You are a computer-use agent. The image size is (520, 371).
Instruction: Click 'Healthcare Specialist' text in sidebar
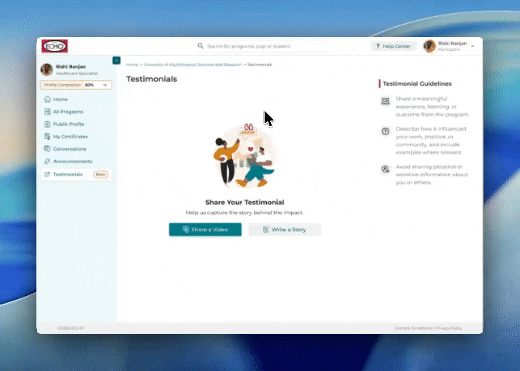coord(77,73)
